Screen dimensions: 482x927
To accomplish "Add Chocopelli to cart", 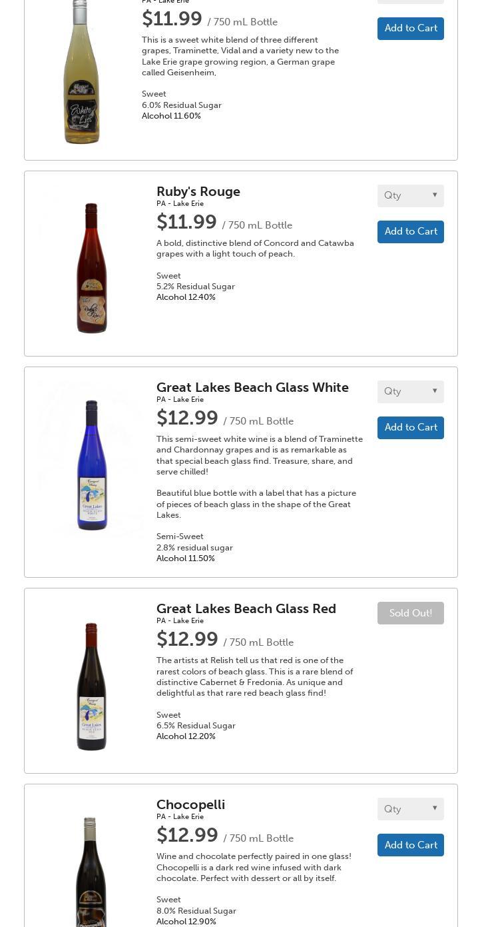I will point(410,845).
